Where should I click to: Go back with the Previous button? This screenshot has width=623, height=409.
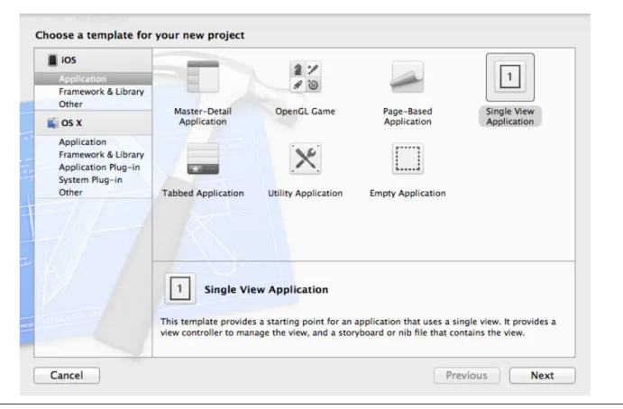pos(466,376)
